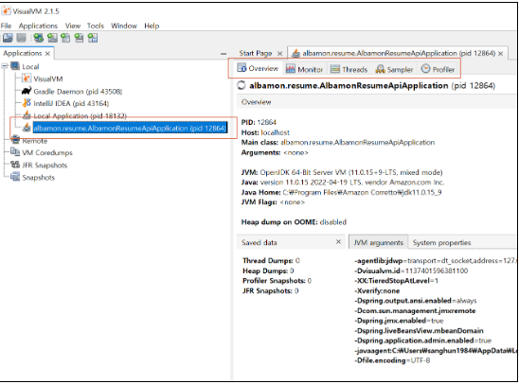Click the IntelliJ IDEA icon in the tree
Screen dimensions: 519x384
coord(27,103)
